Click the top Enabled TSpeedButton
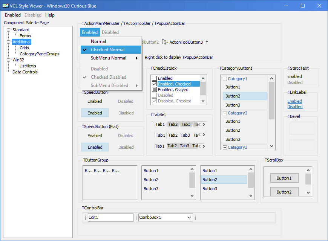The width and height of the screenshot is (328, 241). click(x=95, y=101)
